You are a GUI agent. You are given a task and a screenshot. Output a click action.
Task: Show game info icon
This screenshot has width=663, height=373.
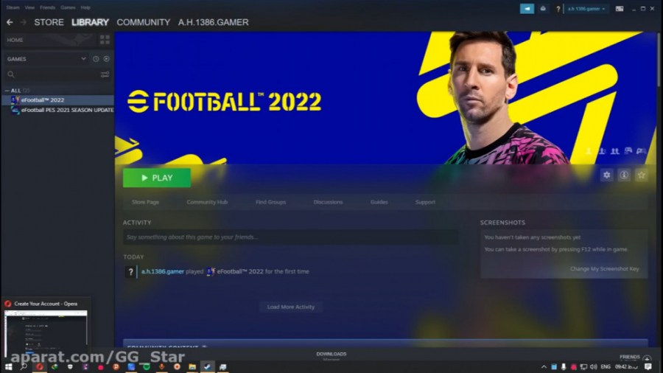(624, 175)
